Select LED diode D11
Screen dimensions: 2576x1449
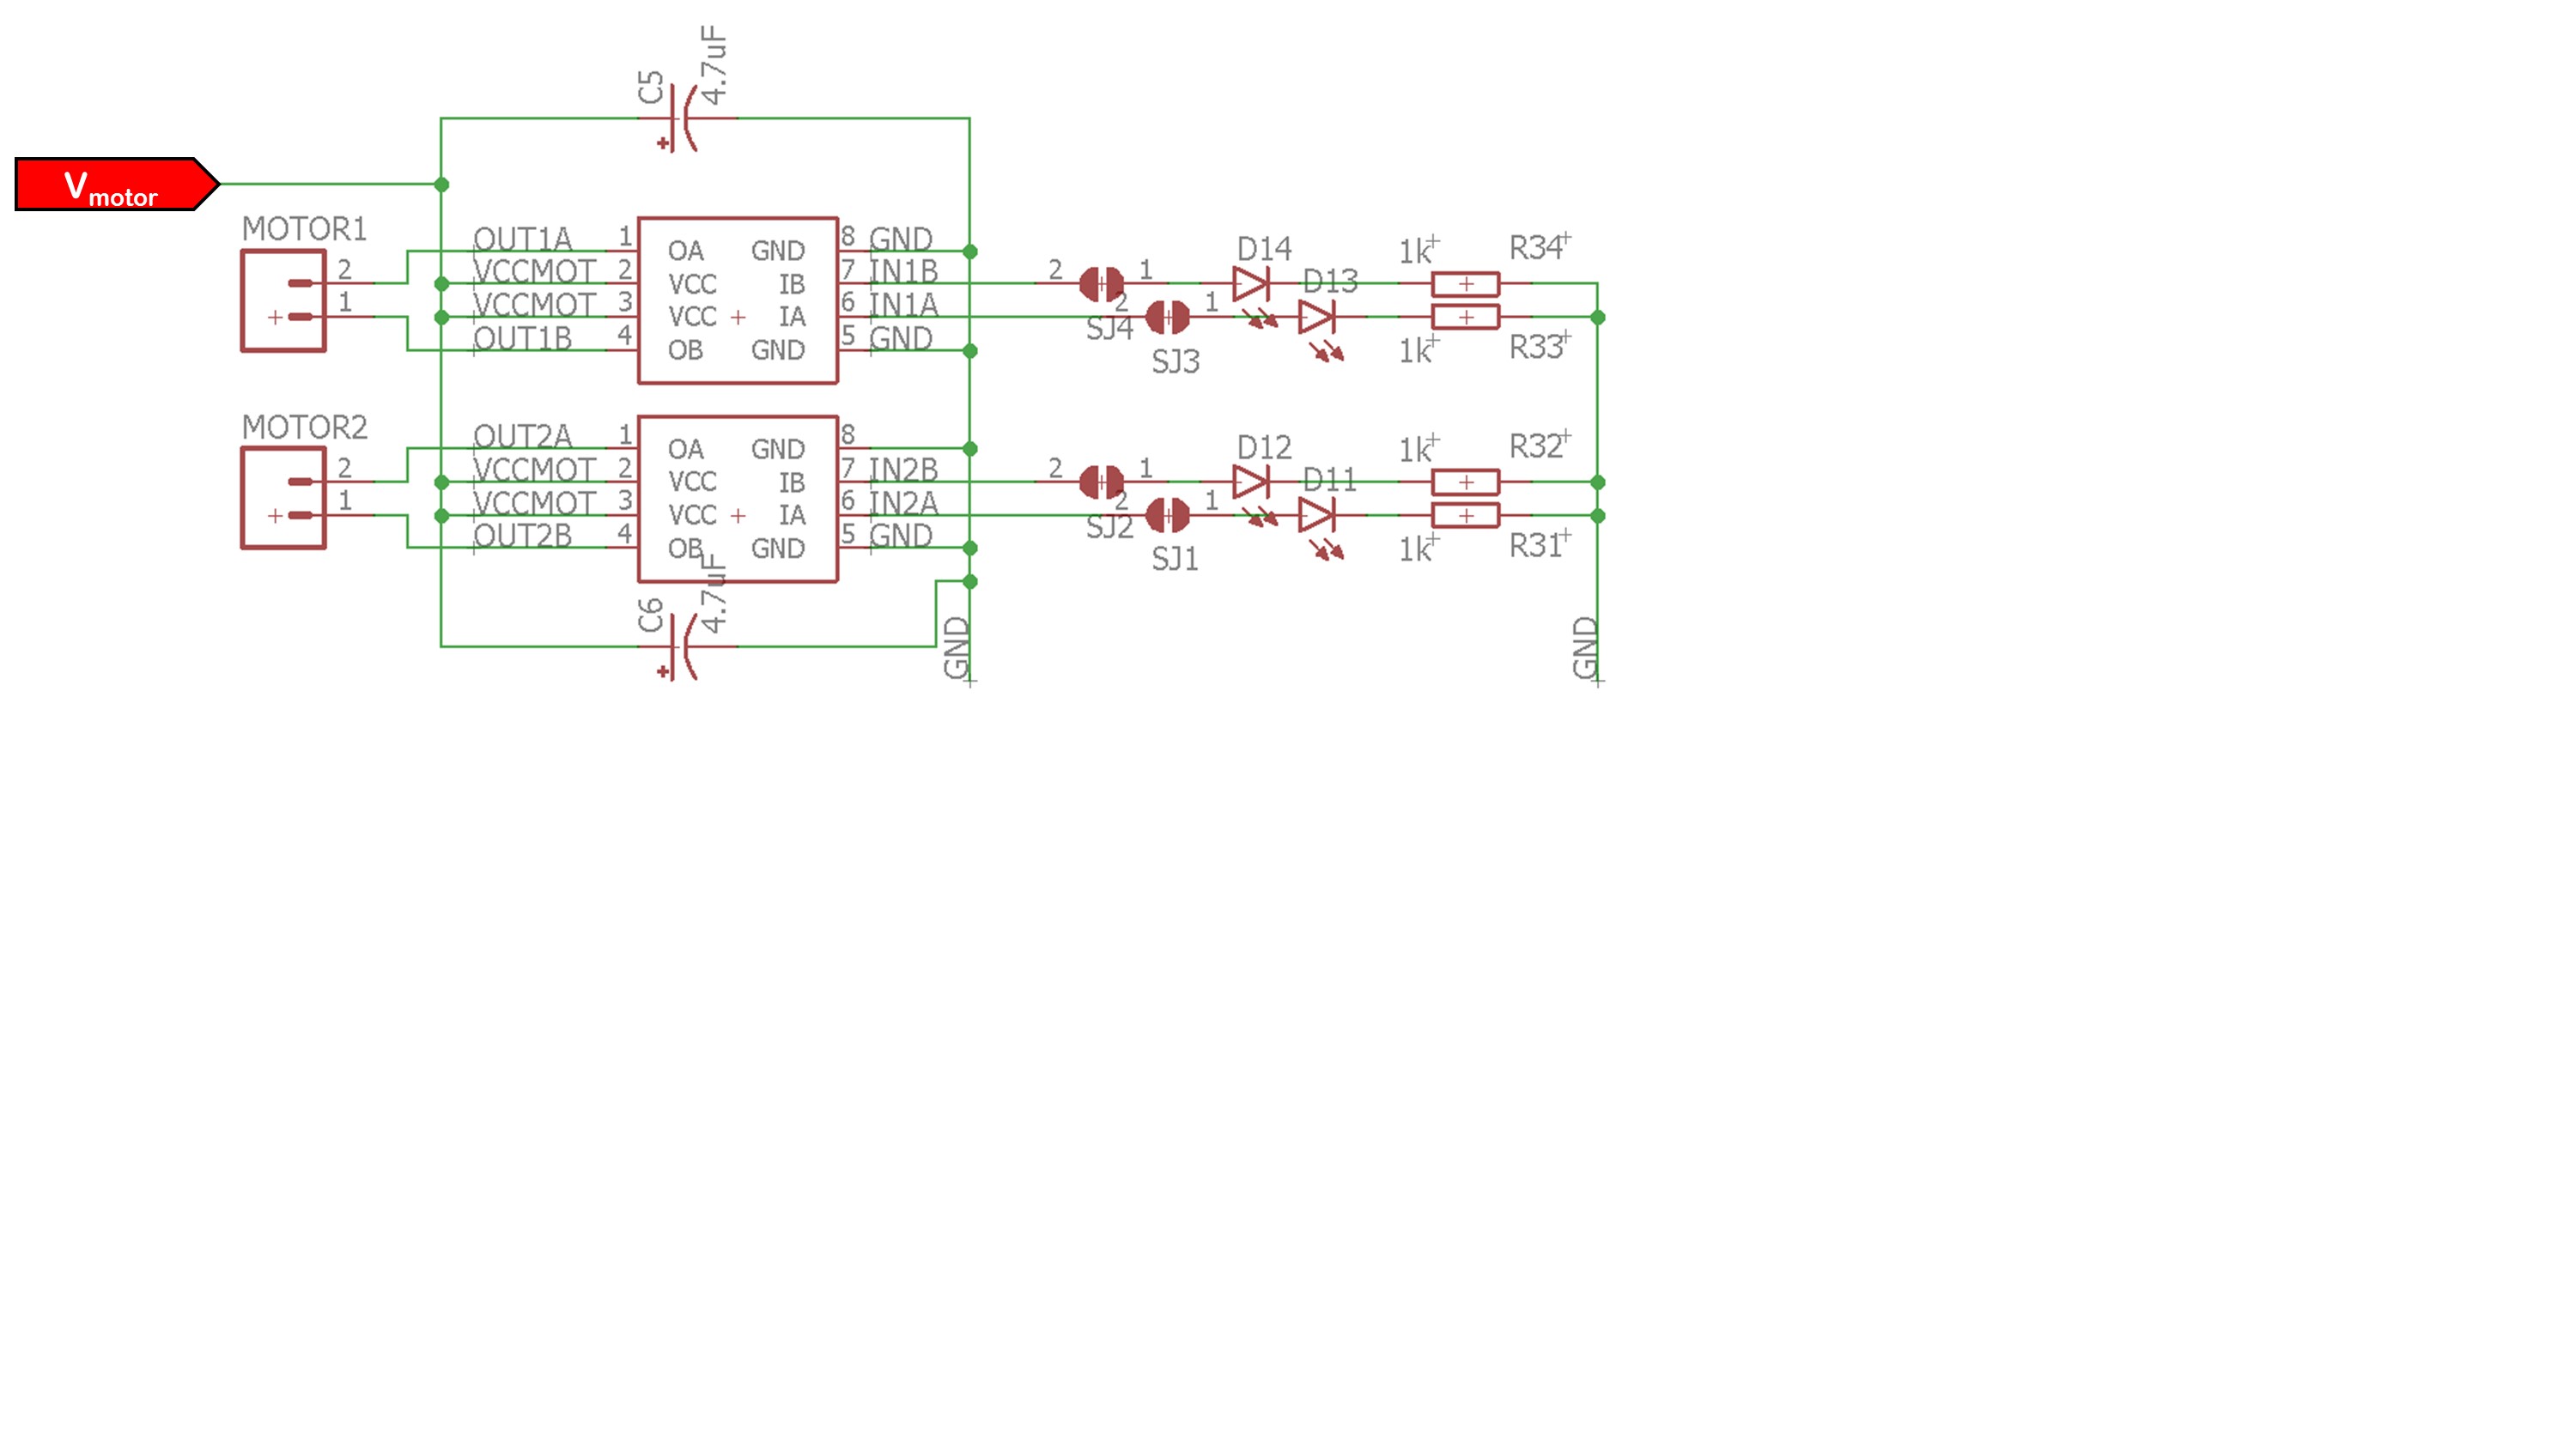point(1317,516)
